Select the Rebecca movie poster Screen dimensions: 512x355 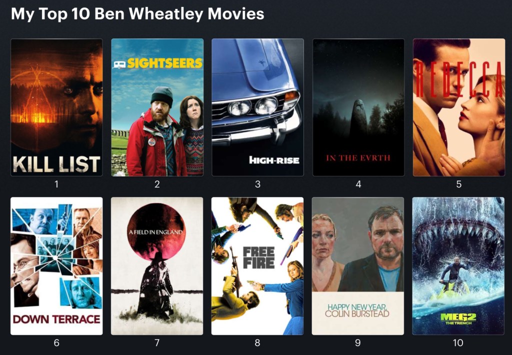(x=459, y=107)
